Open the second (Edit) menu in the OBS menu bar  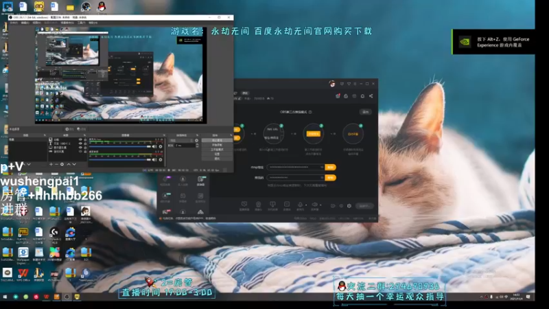(x=25, y=23)
